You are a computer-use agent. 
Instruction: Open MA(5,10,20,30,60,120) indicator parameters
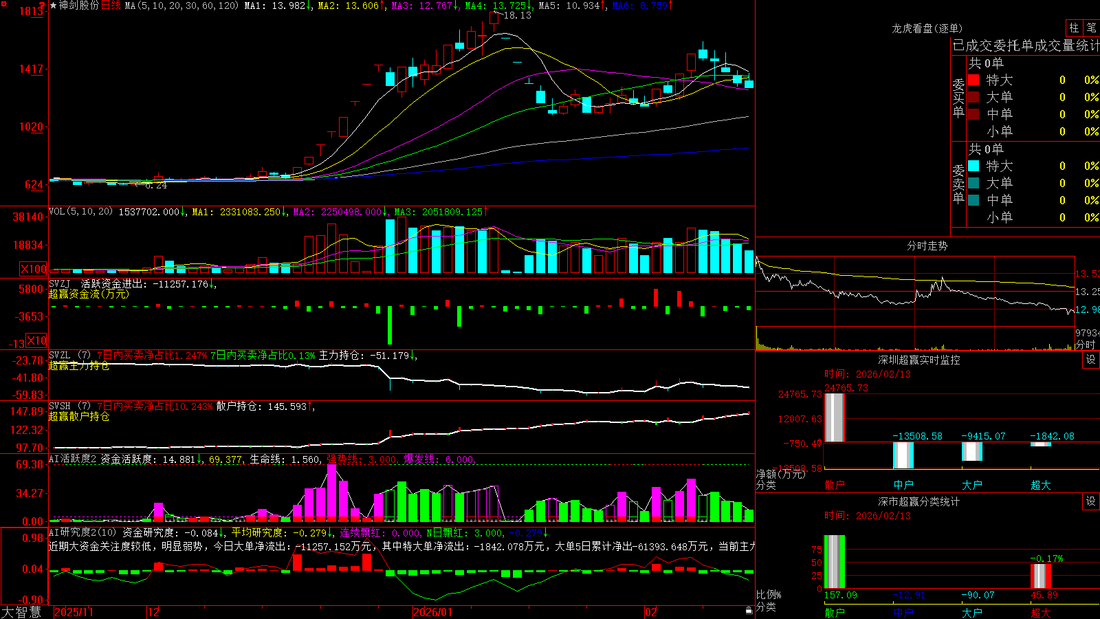pos(182,6)
